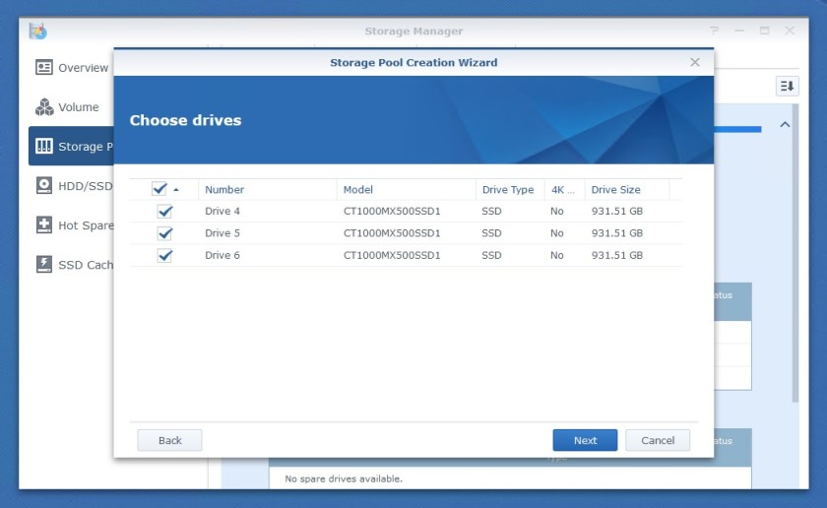Open help via question mark icon
This screenshot has height=508, width=827.
pos(714,32)
